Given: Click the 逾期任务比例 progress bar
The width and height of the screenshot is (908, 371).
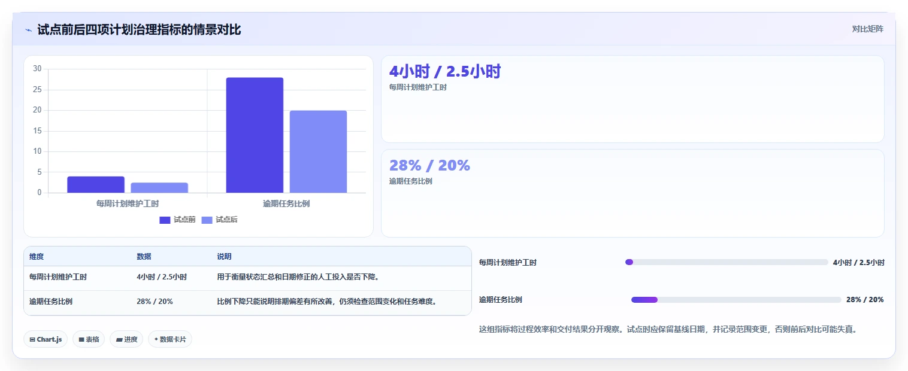Looking at the screenshot, I should tap(736, 300).
